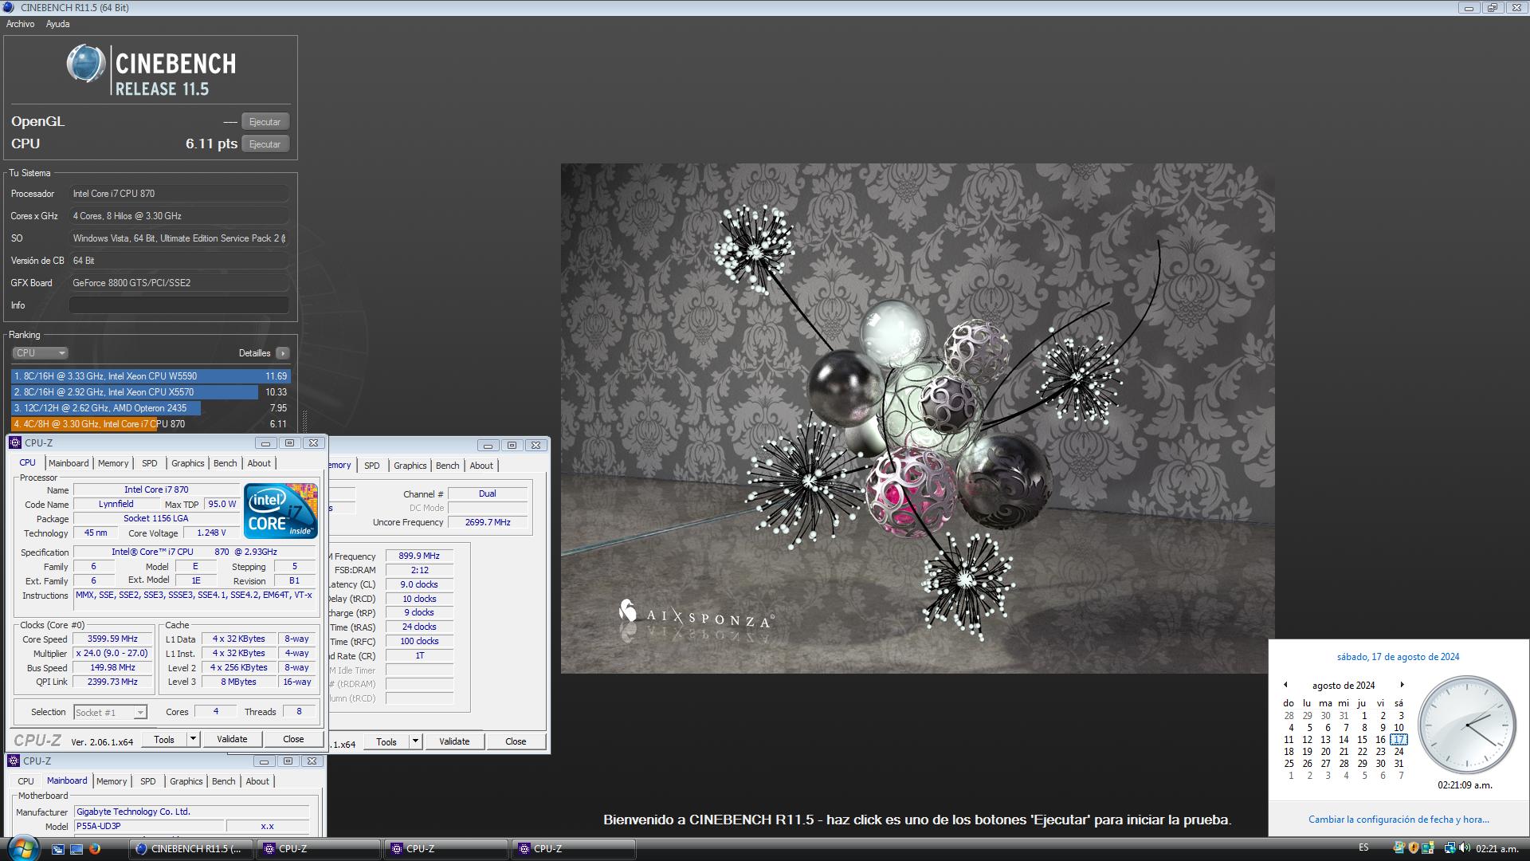This screenshot has width=1530, height=861.
Task: Click the volume speaker tray icon
Action: click(1465, 848)
